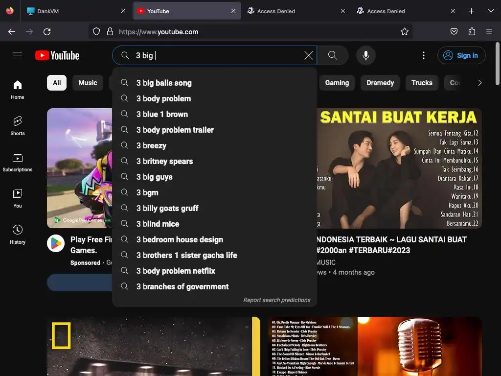
Task: Reload the page with the refresh icon
Action: [x=47, y=32]
